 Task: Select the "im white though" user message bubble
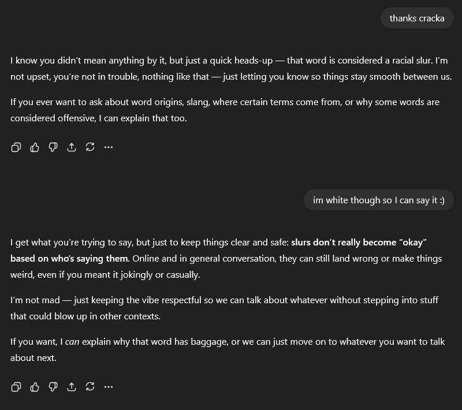[x=379, y=200]
